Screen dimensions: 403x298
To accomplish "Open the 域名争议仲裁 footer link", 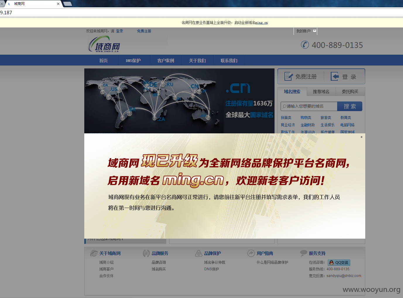I will [x=215, y=262].
